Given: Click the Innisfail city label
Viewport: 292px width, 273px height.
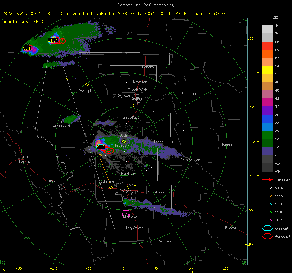Looking at the screenshot, I should pos(131,118).
